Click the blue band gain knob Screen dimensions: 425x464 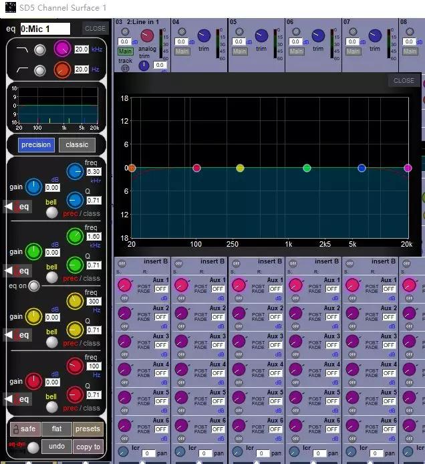pyautogui.click(x=33, y=187)
